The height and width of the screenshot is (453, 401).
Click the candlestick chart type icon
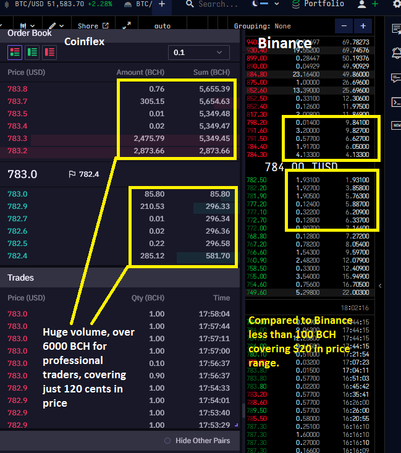23,26
